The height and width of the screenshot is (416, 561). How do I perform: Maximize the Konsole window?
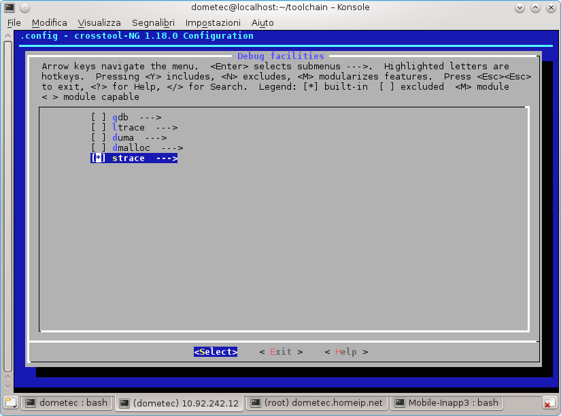(x=537, y=7)
